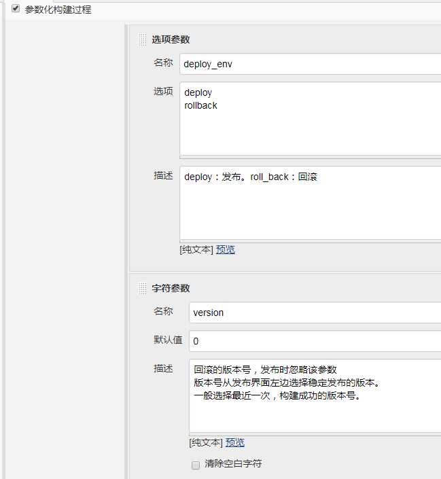Viewport: 441px width, 479px height.
Task: Open 预览 link under the 字符参数 description
Action: tap(235, 442)
